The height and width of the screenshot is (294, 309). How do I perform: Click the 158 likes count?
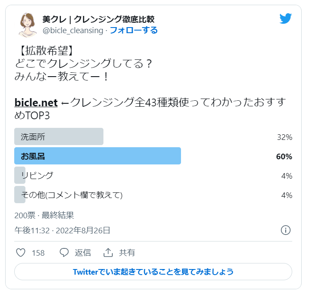pyautogui.click(x=38, y=253)
